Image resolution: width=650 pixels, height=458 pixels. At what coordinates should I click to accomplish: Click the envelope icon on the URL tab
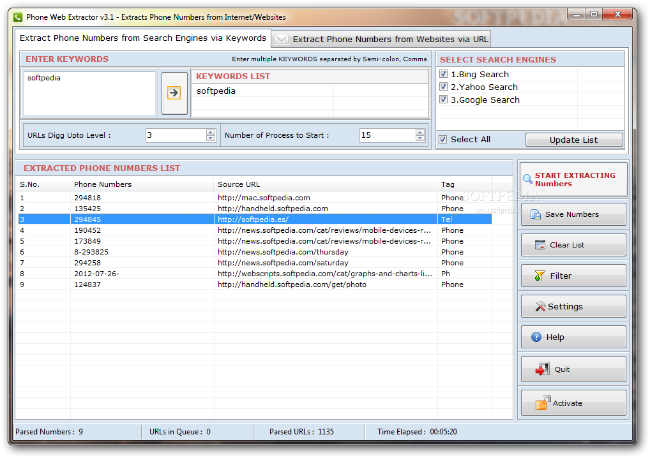click(282, 39)
